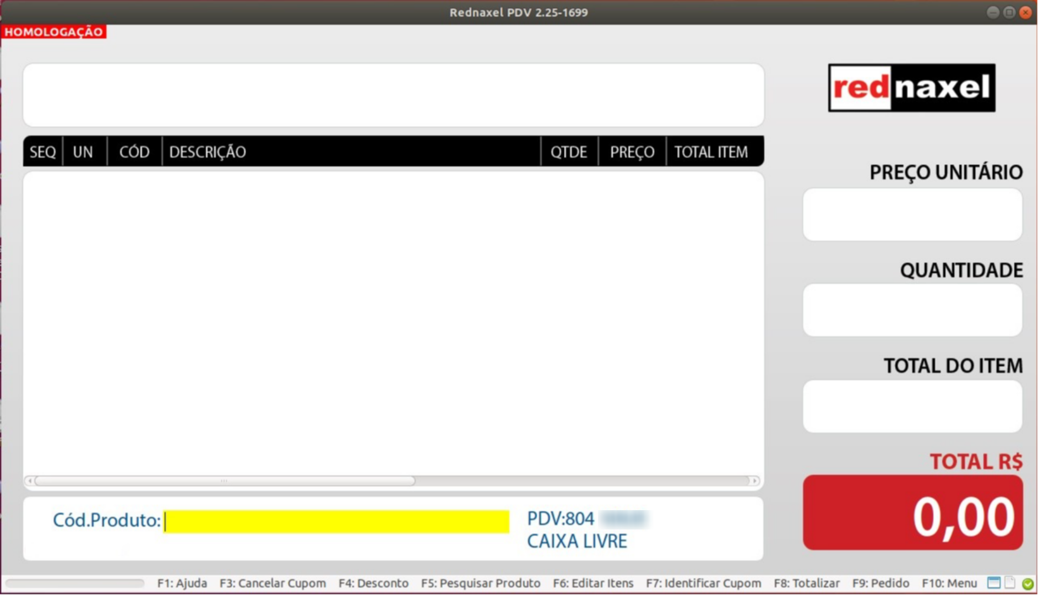
Task: Open F5: Pesquisar Produto
Action: click(481, 583)
